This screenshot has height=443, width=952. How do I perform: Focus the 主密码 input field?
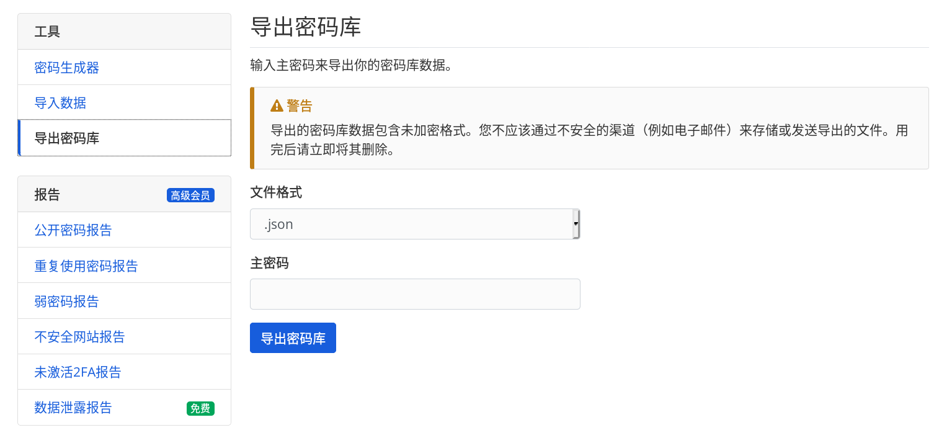point(414,294)
